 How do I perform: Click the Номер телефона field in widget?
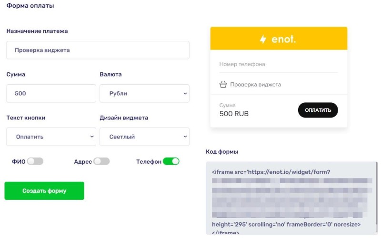pos(279,64)
